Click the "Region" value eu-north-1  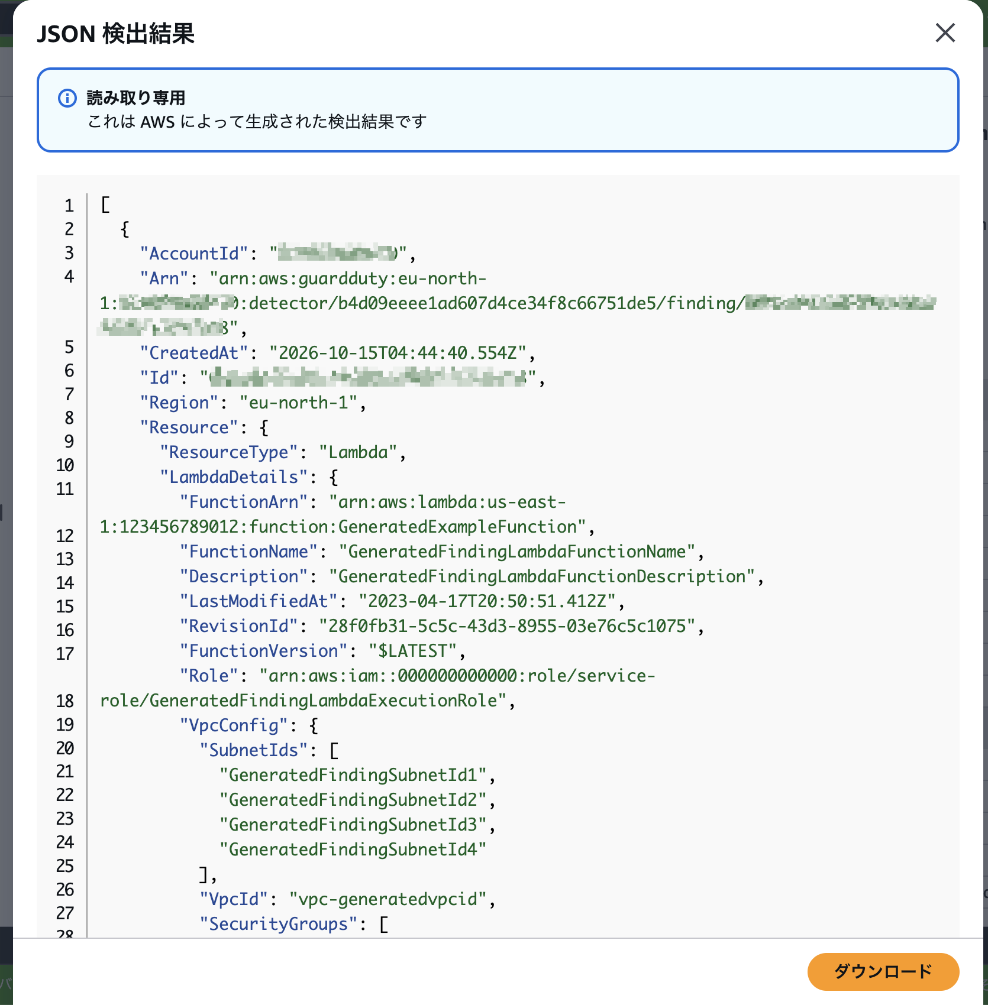tap(298, 403)
